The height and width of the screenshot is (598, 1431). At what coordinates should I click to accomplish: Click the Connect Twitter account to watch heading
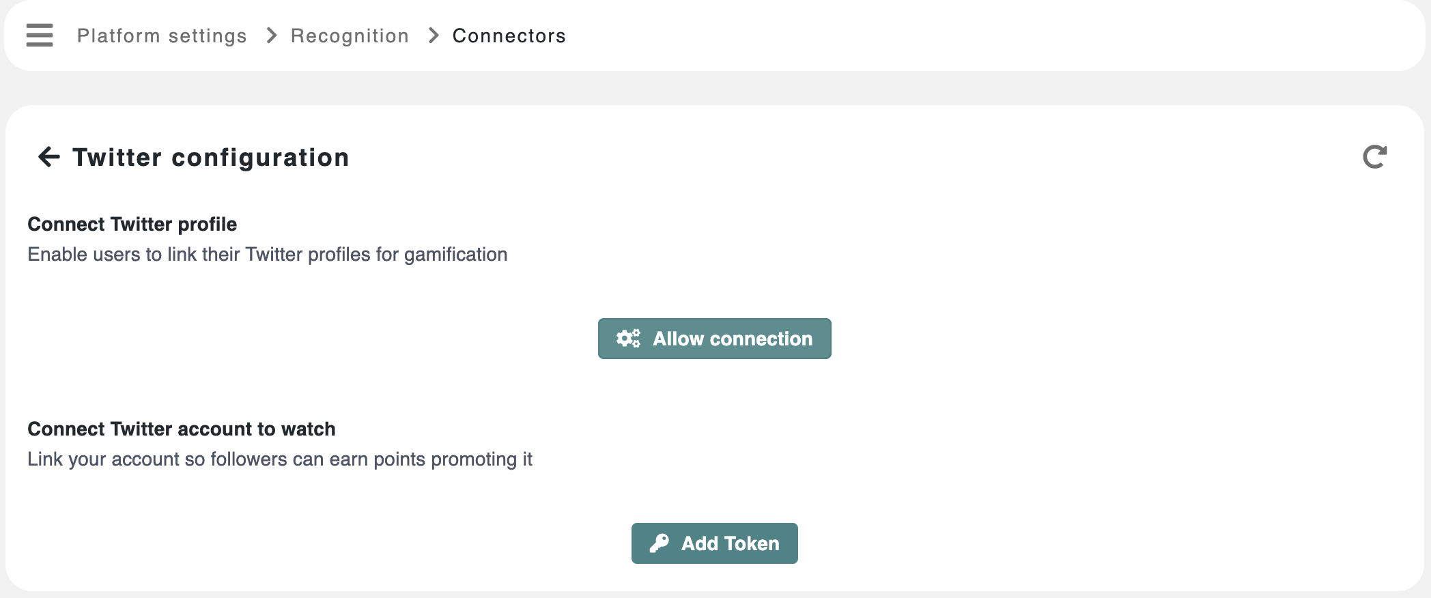(x=182, y=429)
